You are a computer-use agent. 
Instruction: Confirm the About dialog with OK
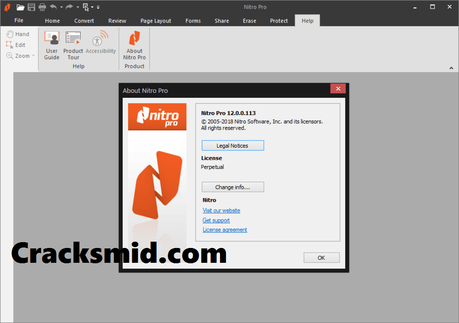(321, 258)
